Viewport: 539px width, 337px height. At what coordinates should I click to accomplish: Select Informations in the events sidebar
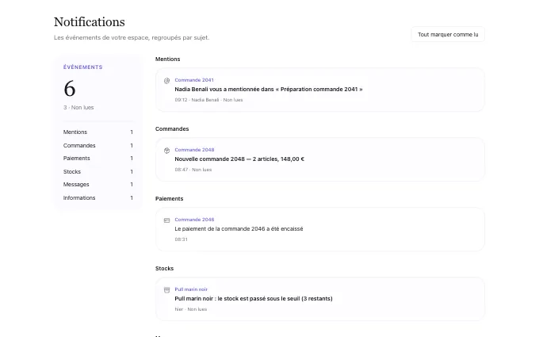98,197
